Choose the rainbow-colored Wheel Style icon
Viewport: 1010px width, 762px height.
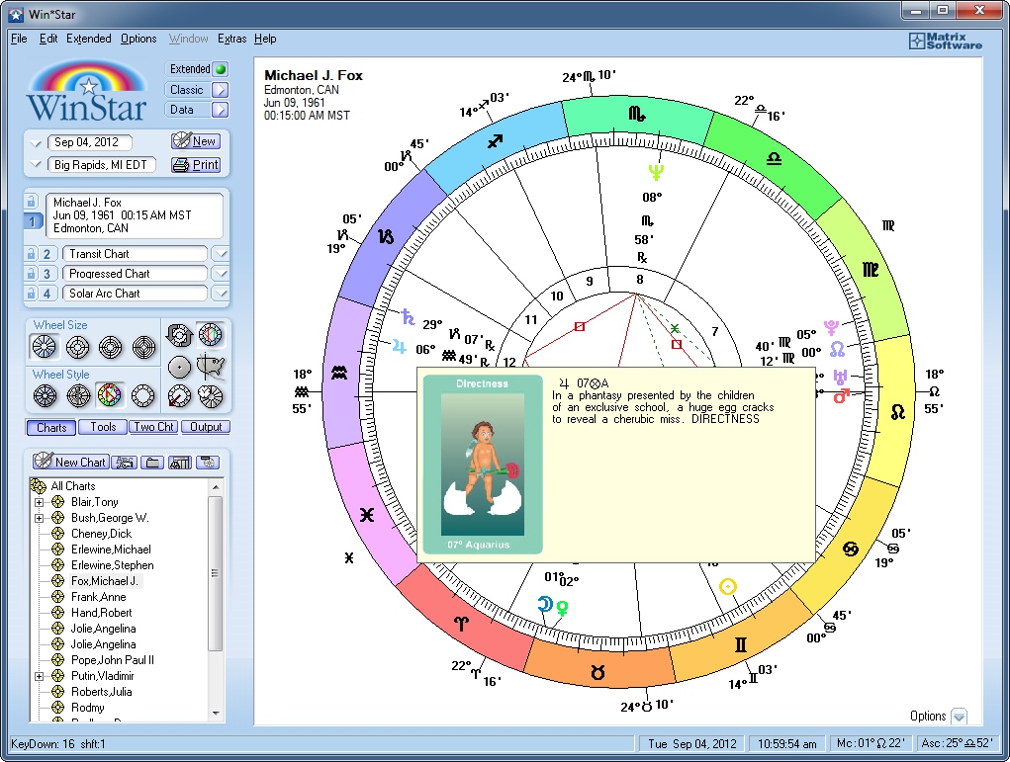point(110,395)
